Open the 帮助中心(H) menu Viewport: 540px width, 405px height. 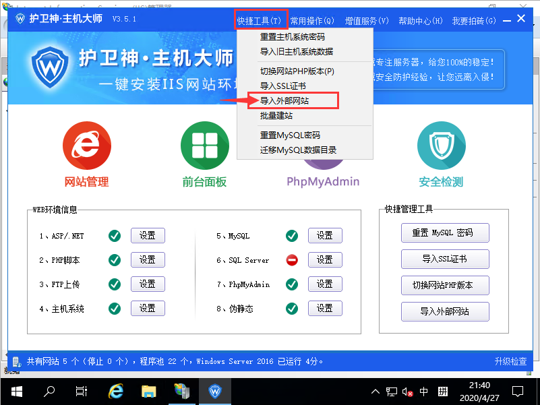point(421,21)
